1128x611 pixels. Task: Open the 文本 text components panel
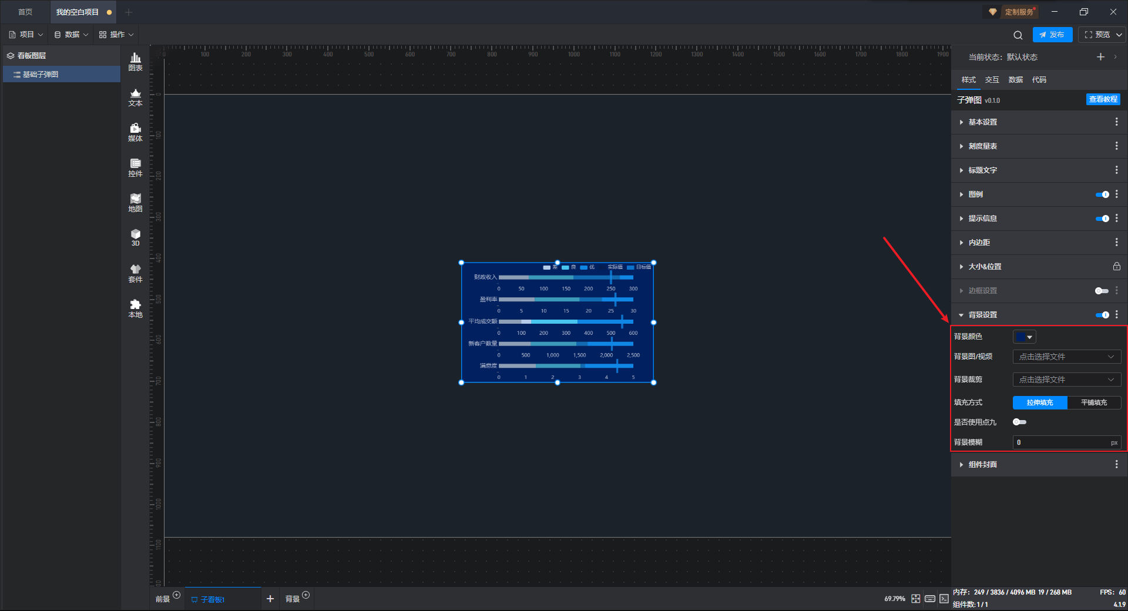(x=135, y=97)
